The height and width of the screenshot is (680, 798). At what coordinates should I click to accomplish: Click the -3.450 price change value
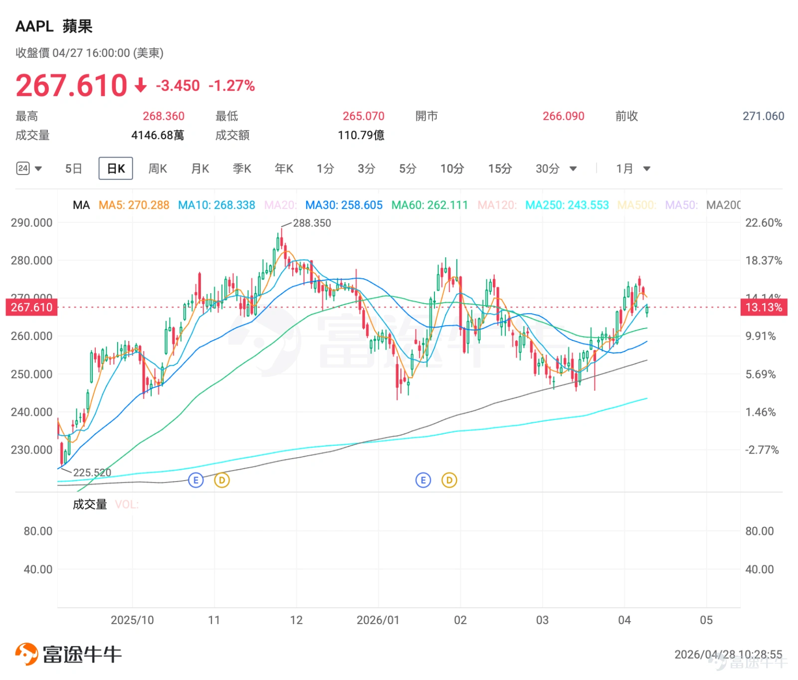[x=178, y=86]
